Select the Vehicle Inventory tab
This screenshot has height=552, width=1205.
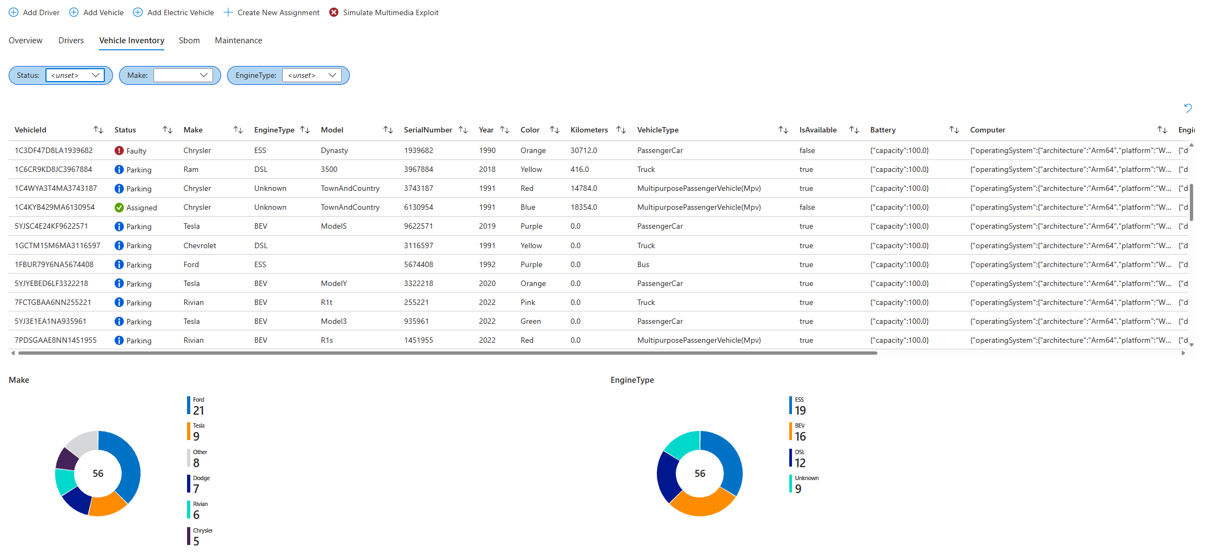coord(131,41)
